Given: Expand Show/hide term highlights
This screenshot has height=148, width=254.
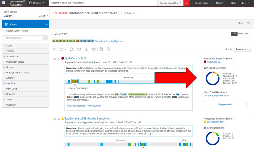Looking at the screenshot, I should coord(109,41).
